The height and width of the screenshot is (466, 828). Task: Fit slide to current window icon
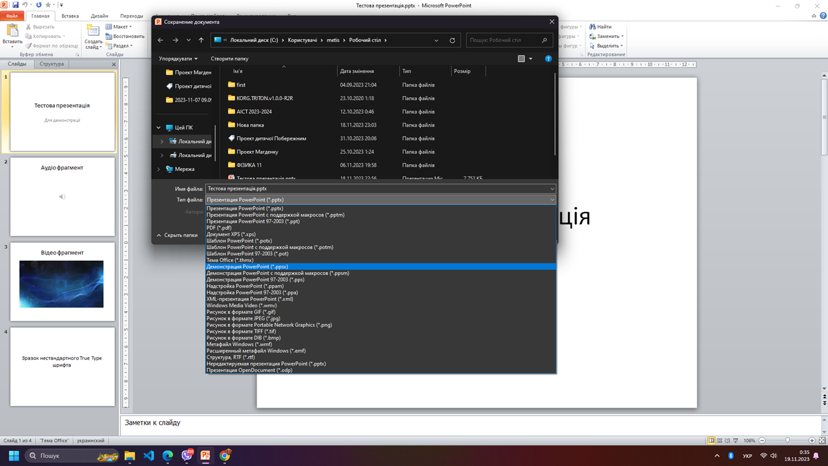click(x=822, y=440)
